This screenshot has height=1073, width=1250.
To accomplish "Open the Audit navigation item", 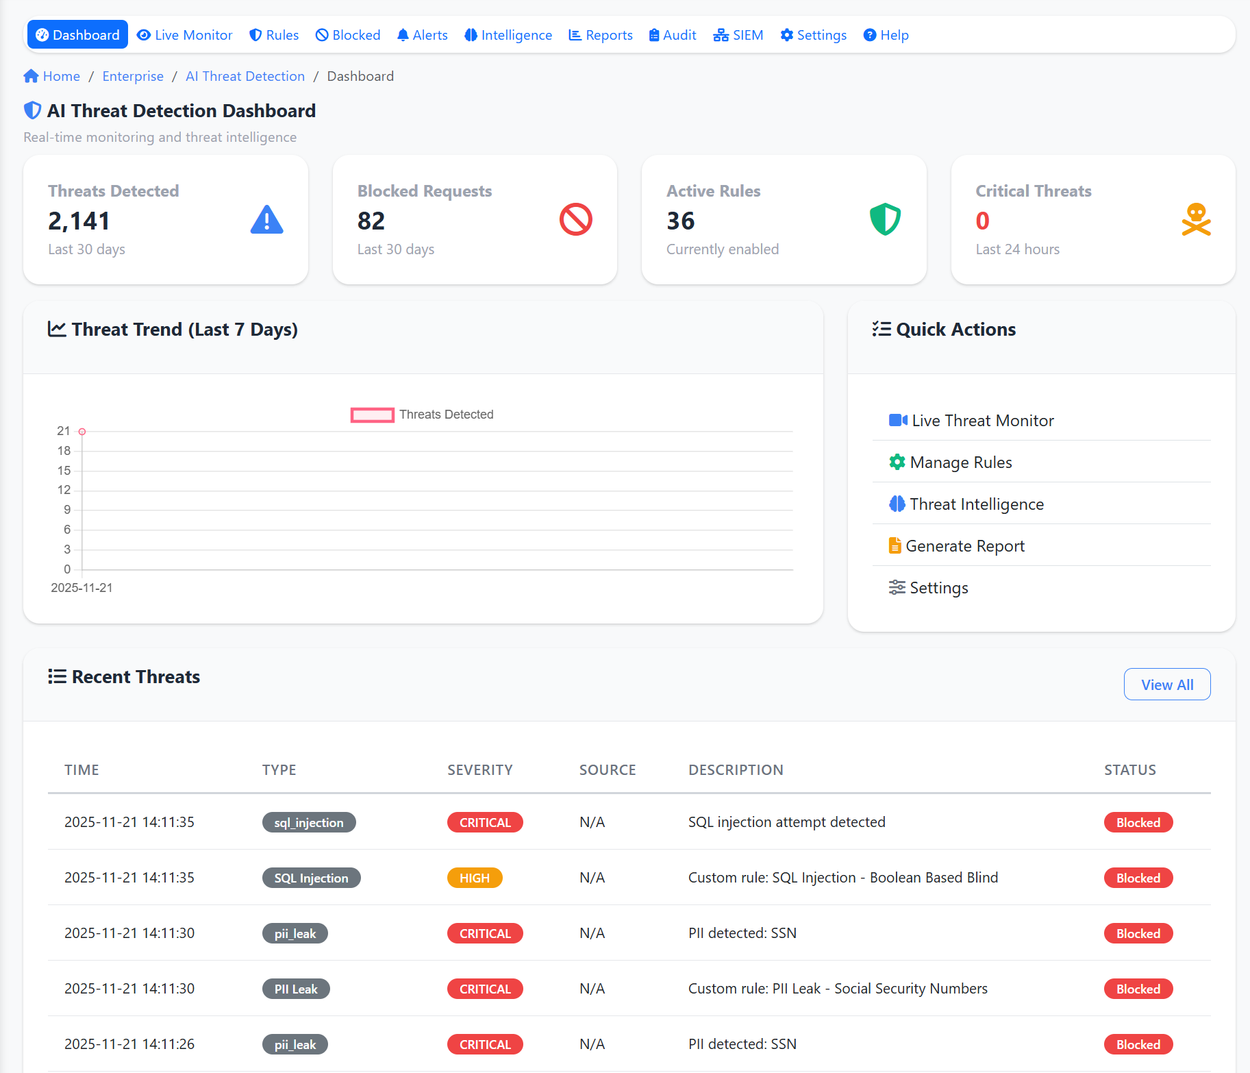I will (x=672, y=35).
